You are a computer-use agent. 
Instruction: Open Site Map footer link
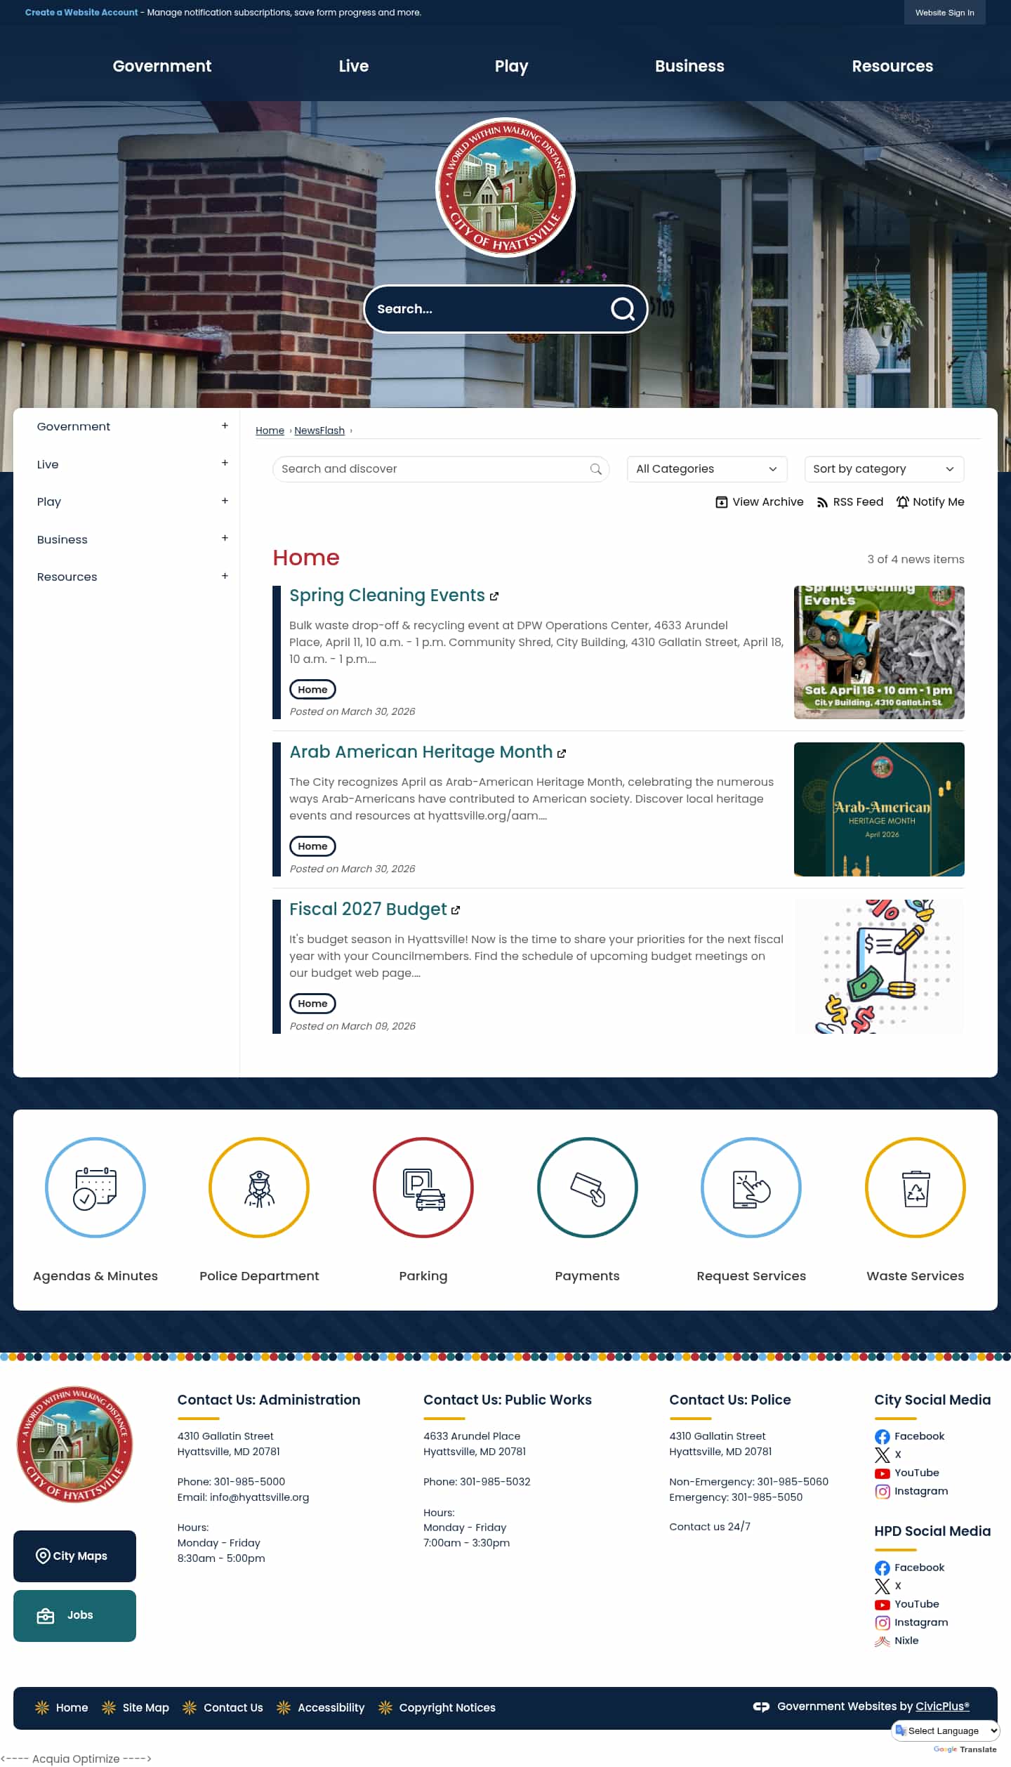[145, 1708]
